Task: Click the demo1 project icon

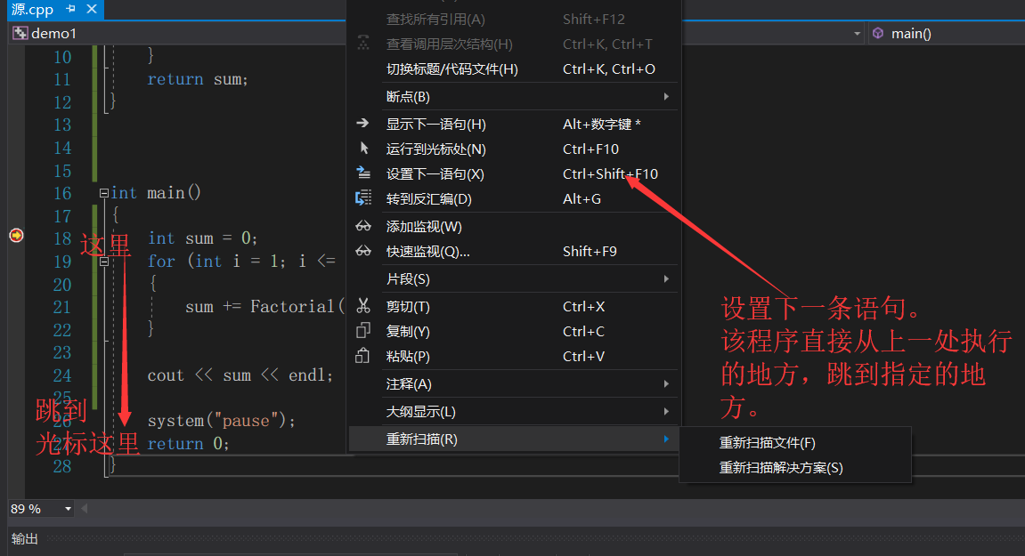Action: pyautogui.click(x=20, y=33)
